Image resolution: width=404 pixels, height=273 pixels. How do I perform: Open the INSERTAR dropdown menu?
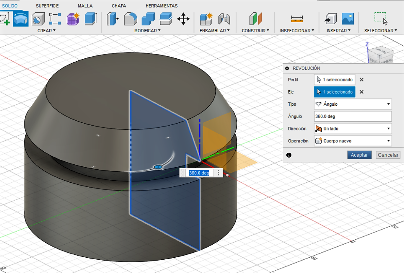tap(338, 30)
